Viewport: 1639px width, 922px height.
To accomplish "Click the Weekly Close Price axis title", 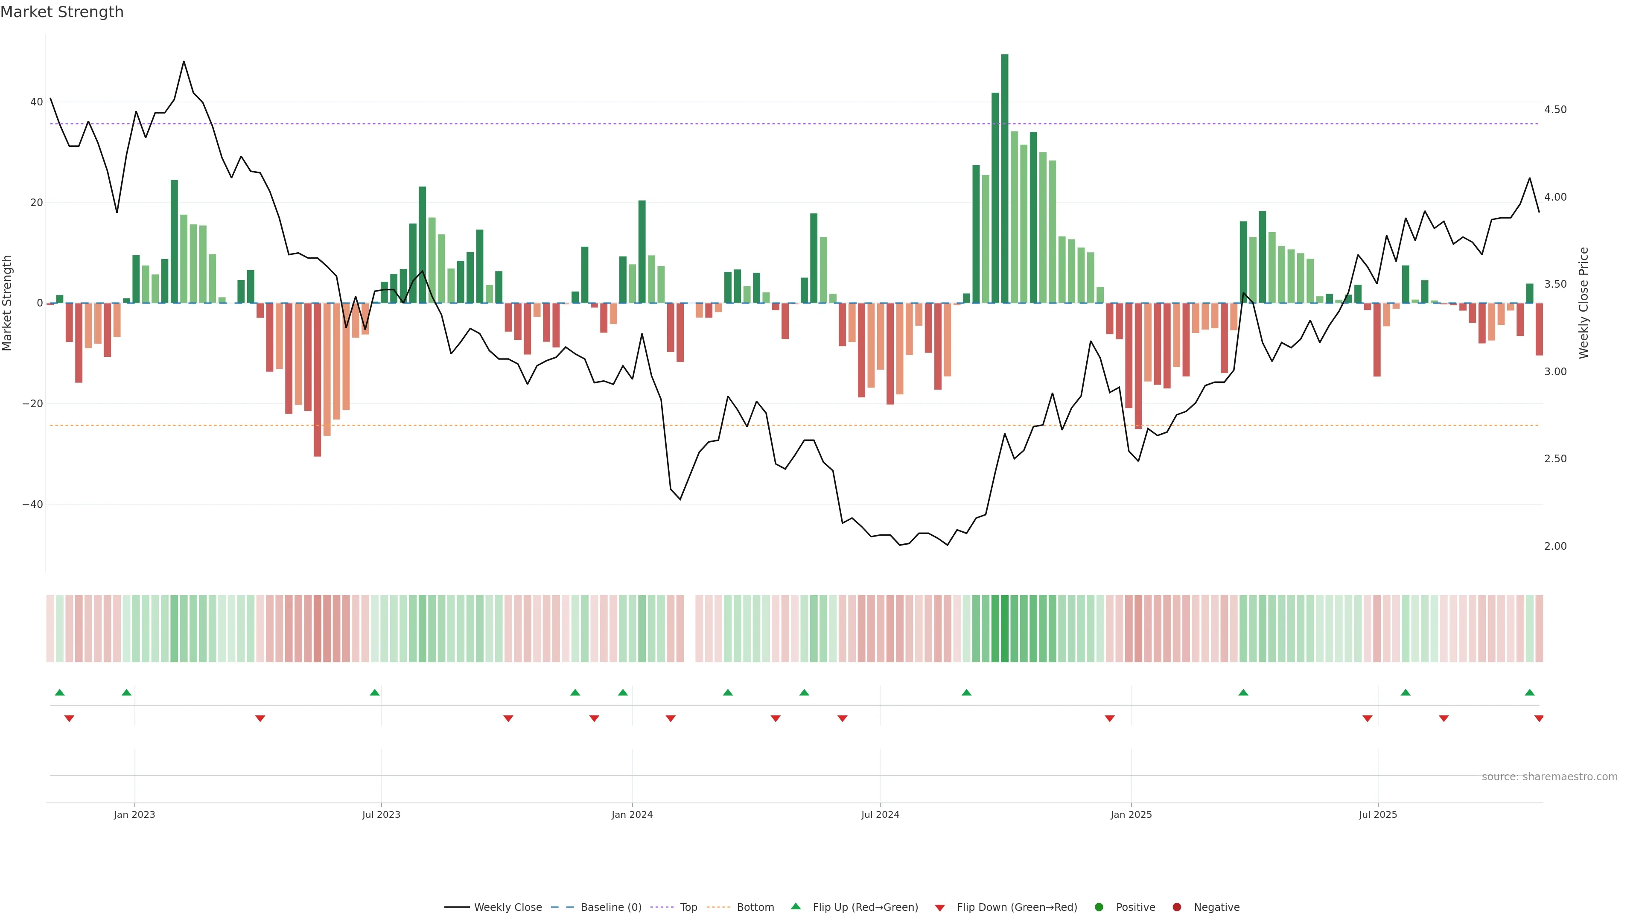I will point(1584,303).
